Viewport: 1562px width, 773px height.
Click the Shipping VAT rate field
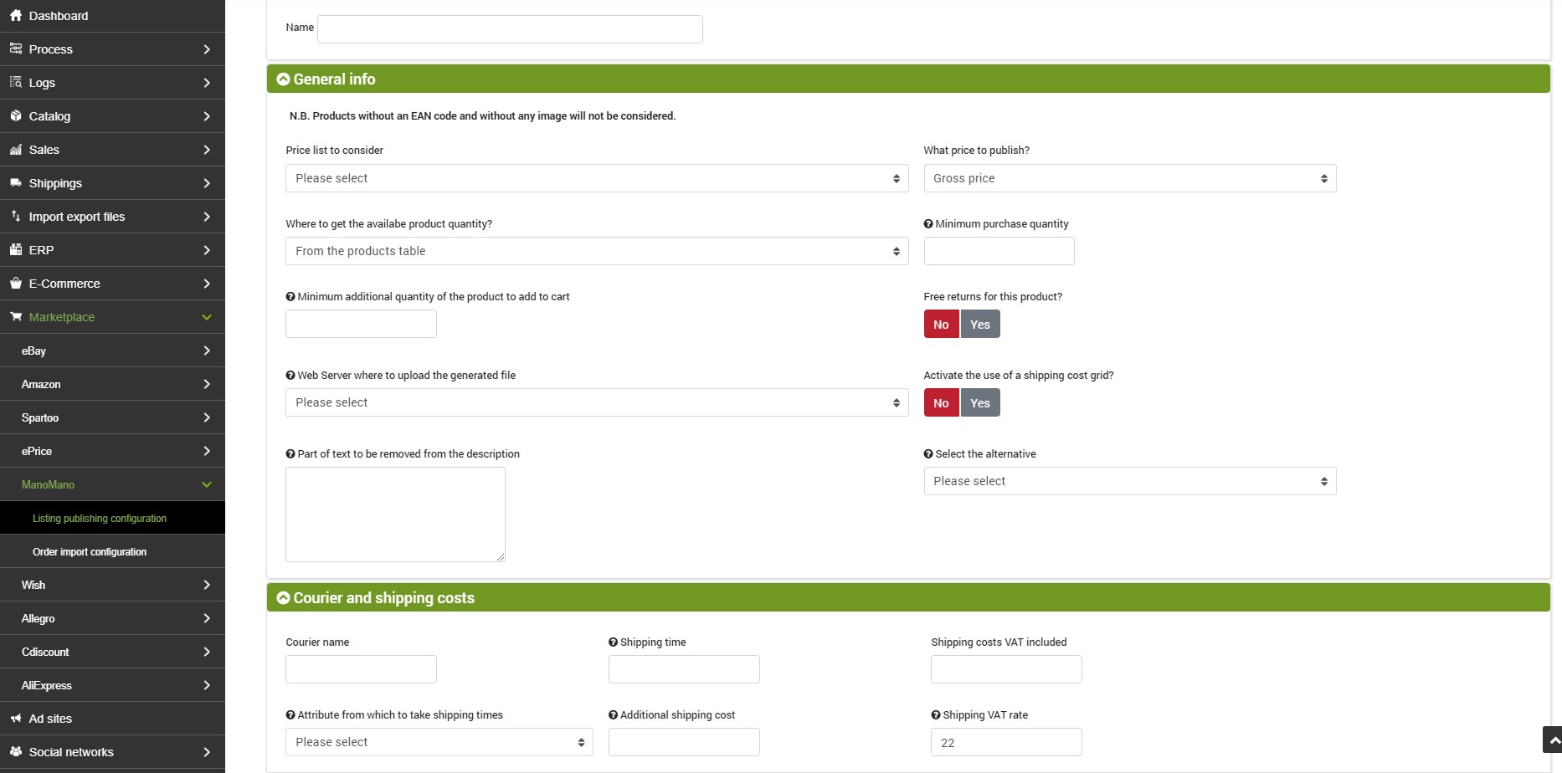[1005, 742]
